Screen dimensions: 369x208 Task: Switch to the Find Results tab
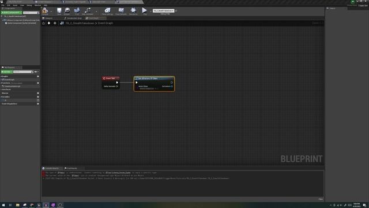(71, 168)
